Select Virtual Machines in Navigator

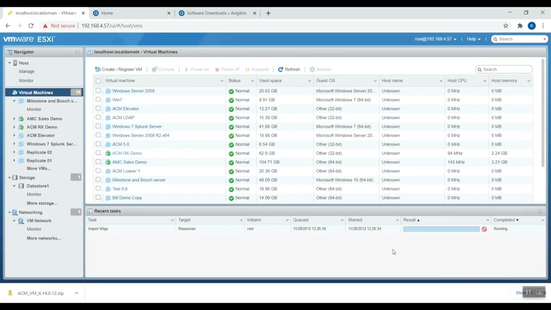tap(44, 93)
